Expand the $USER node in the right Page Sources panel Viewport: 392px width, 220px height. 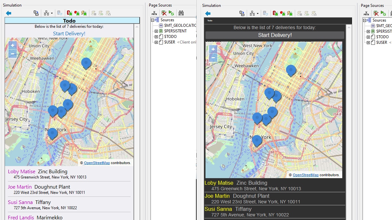coord(368,42)
